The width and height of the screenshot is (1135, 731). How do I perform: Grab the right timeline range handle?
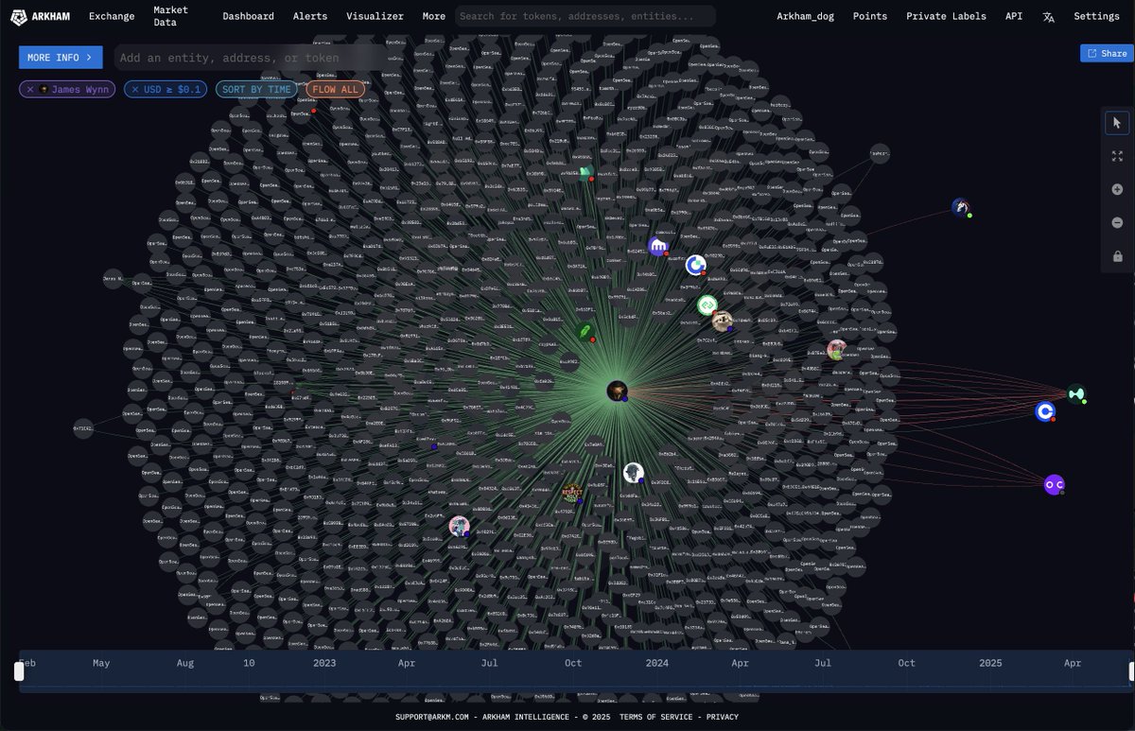tap(1131, 670)
